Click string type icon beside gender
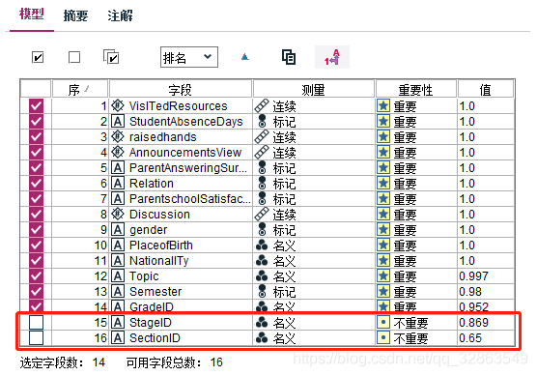Image resolution: width=537 pixels, height=376 pixels. coord(118,230)
